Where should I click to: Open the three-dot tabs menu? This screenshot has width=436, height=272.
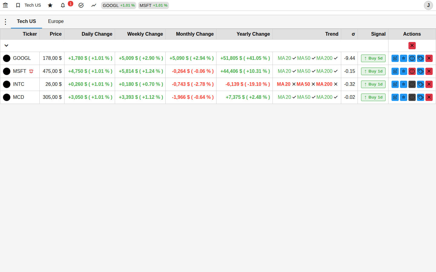5,22
